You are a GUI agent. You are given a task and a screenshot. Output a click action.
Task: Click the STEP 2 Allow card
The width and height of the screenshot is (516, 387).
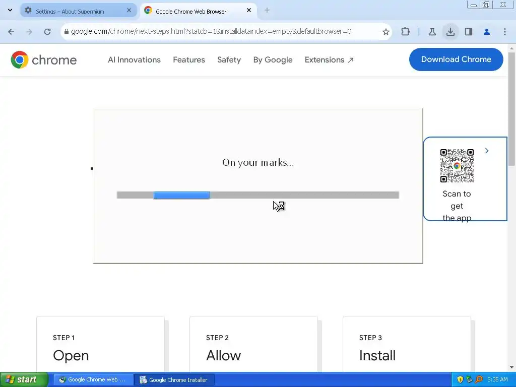[254, 344]
